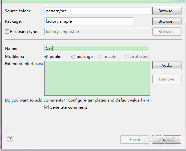Image resolution: width=186 pixels, height=151 pixels.
Task: Browse for the Source folder
Action: (x=167, y=11)
